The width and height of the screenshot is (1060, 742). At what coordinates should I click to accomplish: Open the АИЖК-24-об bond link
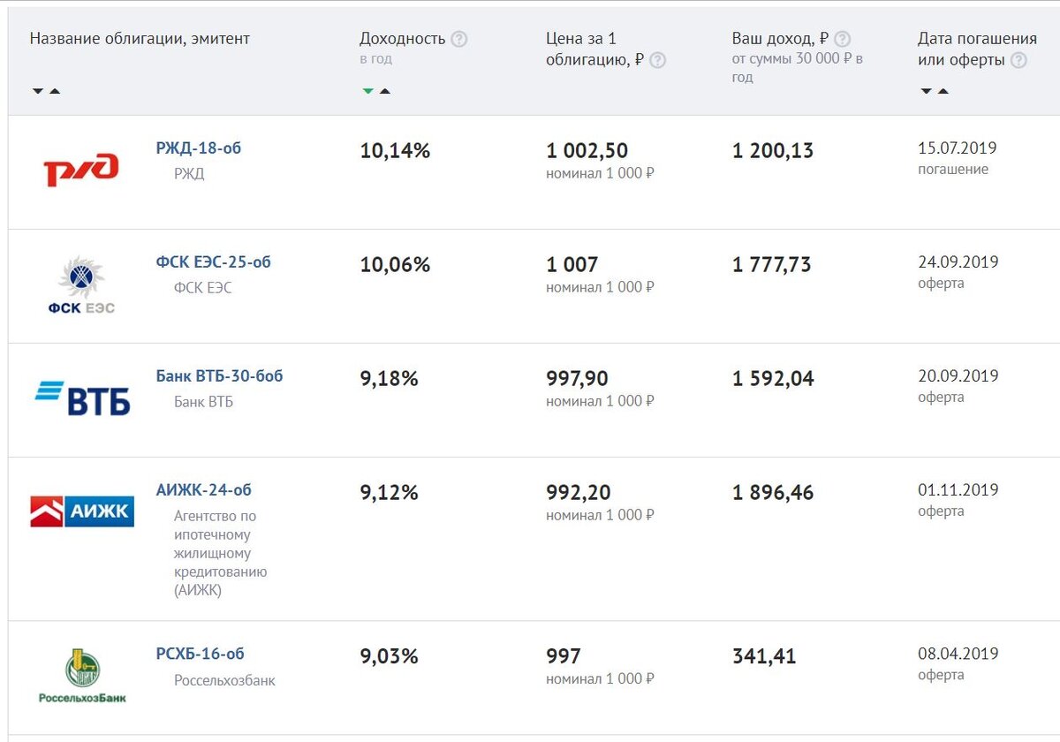point(204,490)
